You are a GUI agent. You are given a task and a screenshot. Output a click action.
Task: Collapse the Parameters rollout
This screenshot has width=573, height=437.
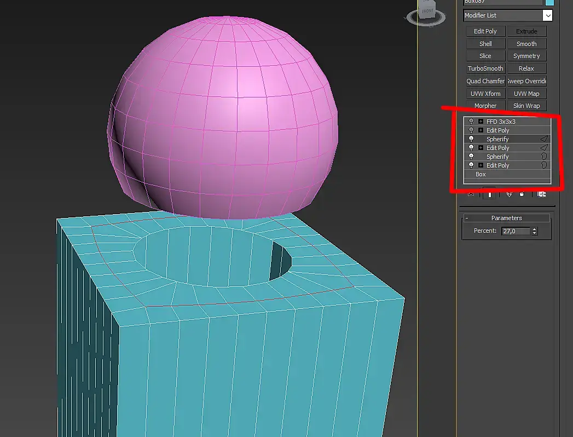pos(467,218)
